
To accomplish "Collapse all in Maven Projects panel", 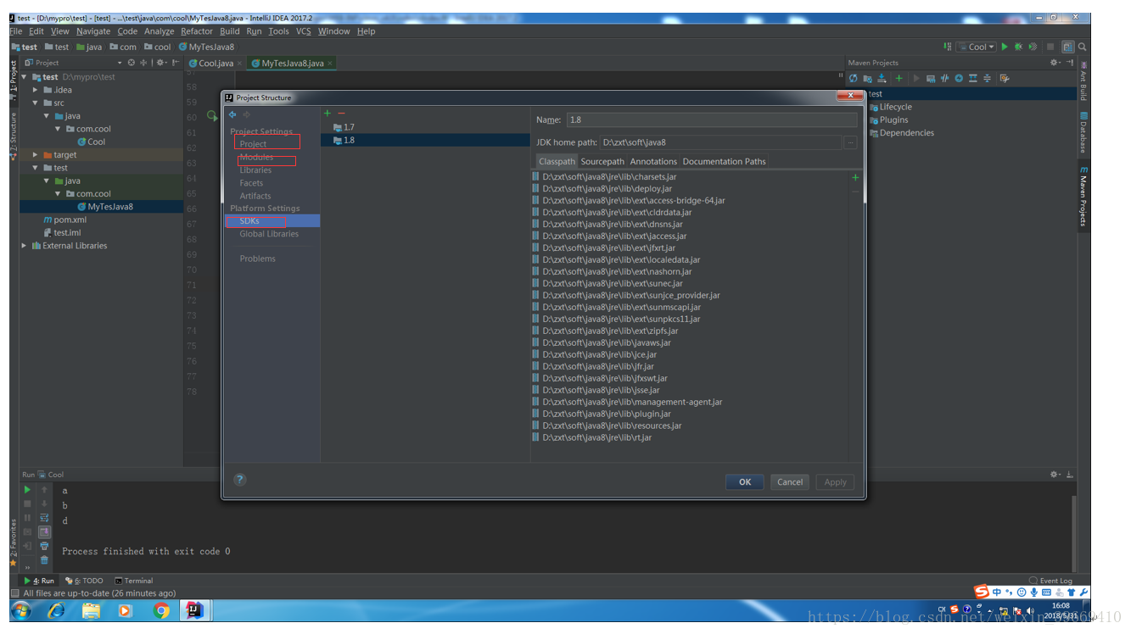I will coord(987,78).
